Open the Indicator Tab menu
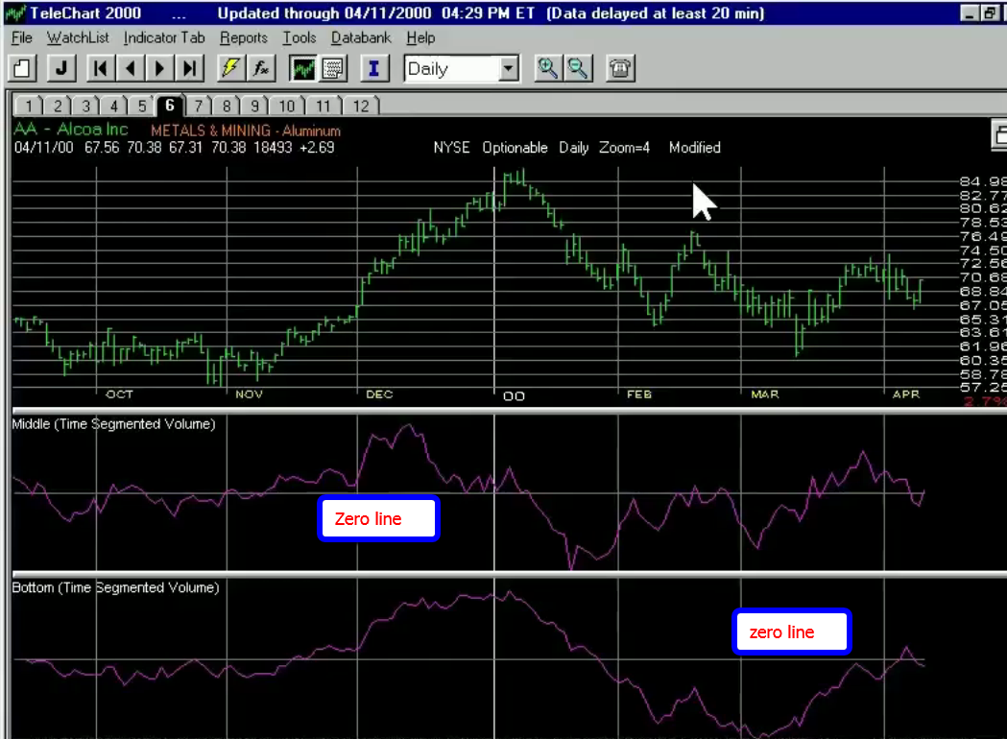This screenshot has height=739, width=1007. pos(164,37)
